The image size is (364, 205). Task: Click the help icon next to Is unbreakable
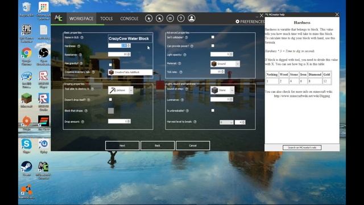point(187,111)
